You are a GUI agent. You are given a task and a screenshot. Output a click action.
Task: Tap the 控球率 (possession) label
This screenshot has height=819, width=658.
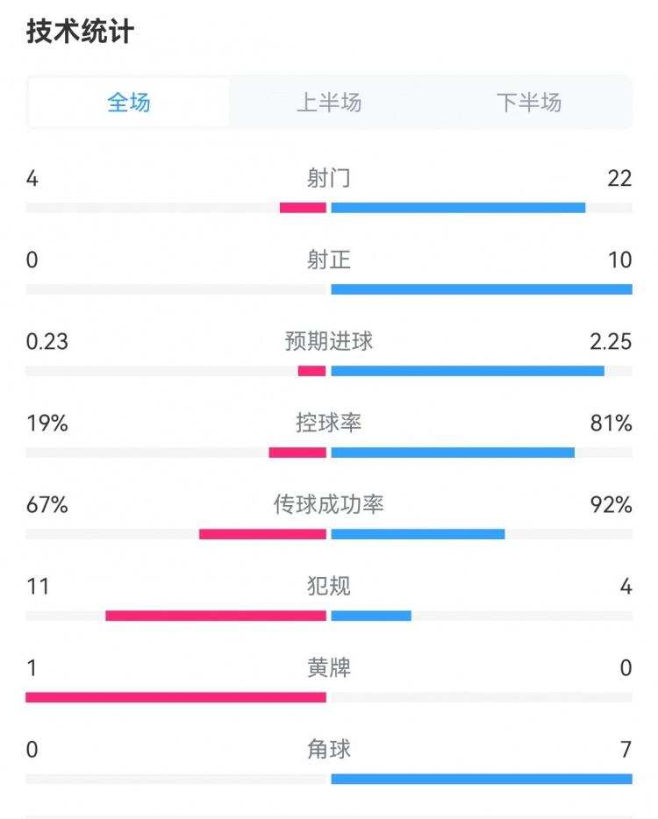point(329,423)
